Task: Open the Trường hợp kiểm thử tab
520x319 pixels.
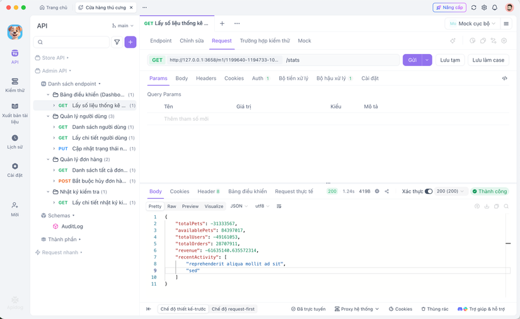Action: click(x=265, y=41)
